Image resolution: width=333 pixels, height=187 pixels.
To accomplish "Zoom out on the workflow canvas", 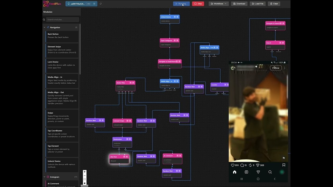I will (85, 176).
